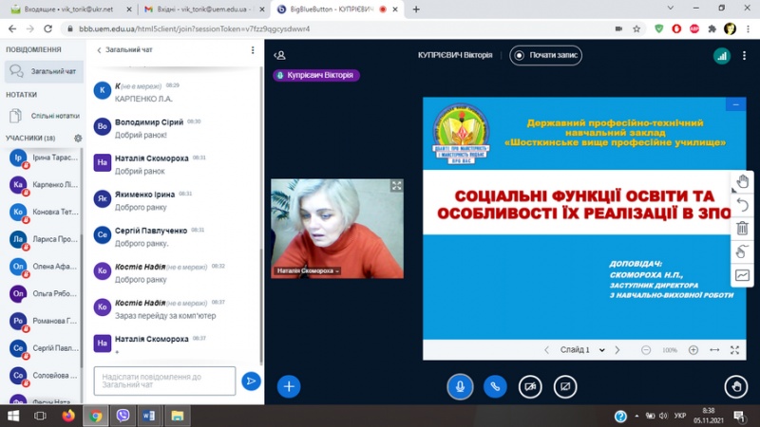The height and width of the screenshot is (427, 760).
Task: Toggle the user list panel icon
Action: click(x=279, y=55)
